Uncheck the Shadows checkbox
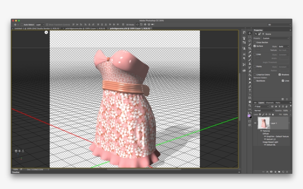 [x=280, y=74]
